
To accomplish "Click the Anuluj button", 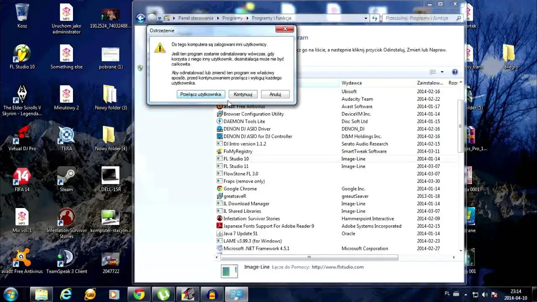I will 275,94.
